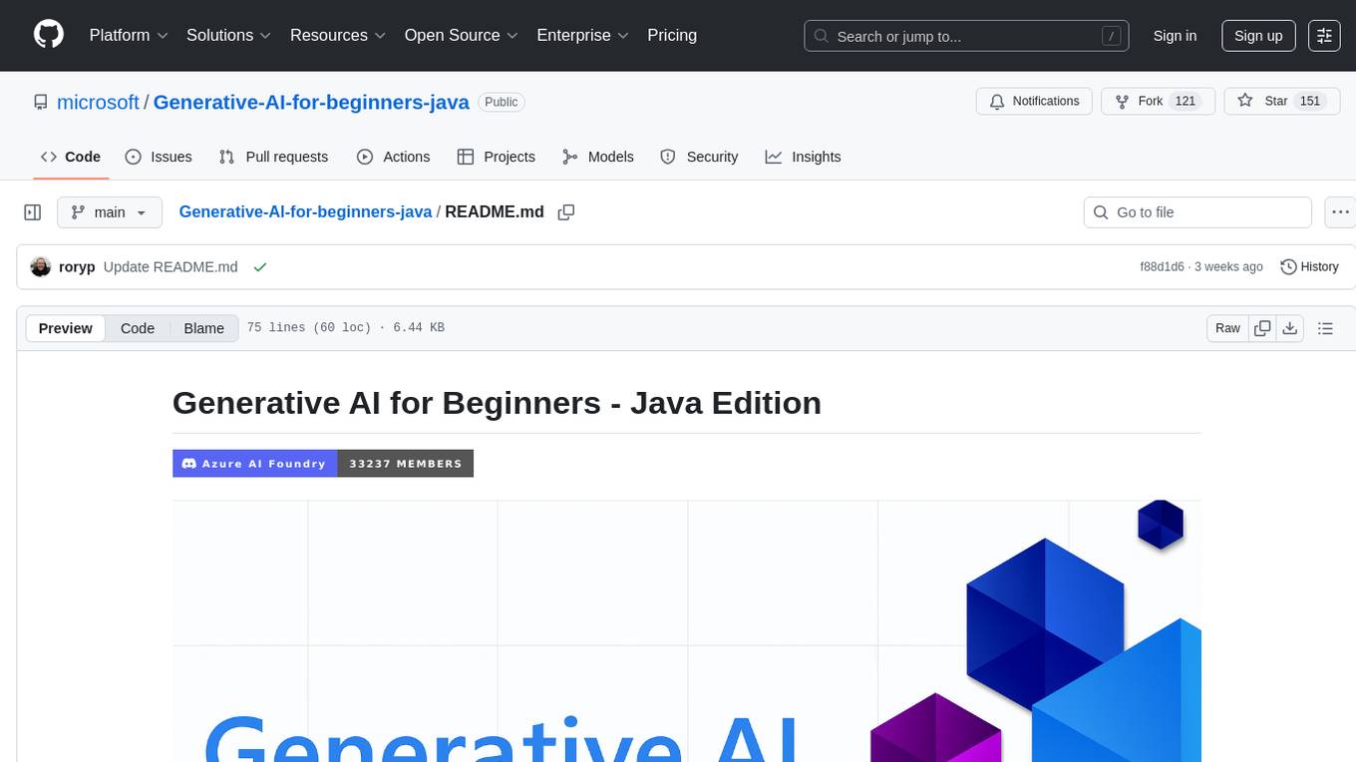View the Raw file

tap(1227, 328)
